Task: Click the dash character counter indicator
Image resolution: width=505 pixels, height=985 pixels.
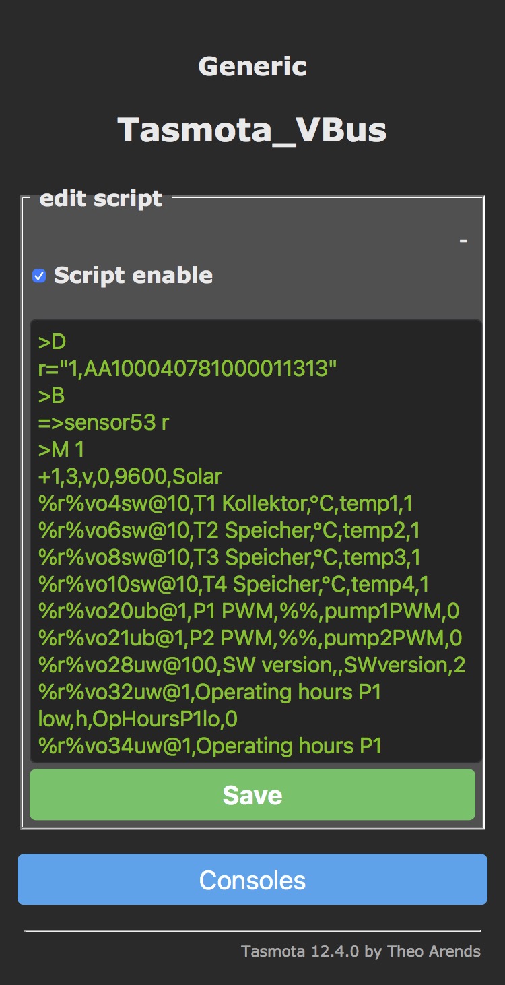Action: 463,241
